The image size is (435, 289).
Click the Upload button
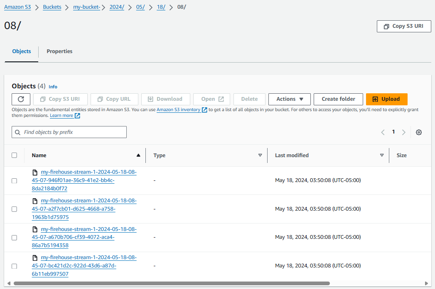pos(387,99)
